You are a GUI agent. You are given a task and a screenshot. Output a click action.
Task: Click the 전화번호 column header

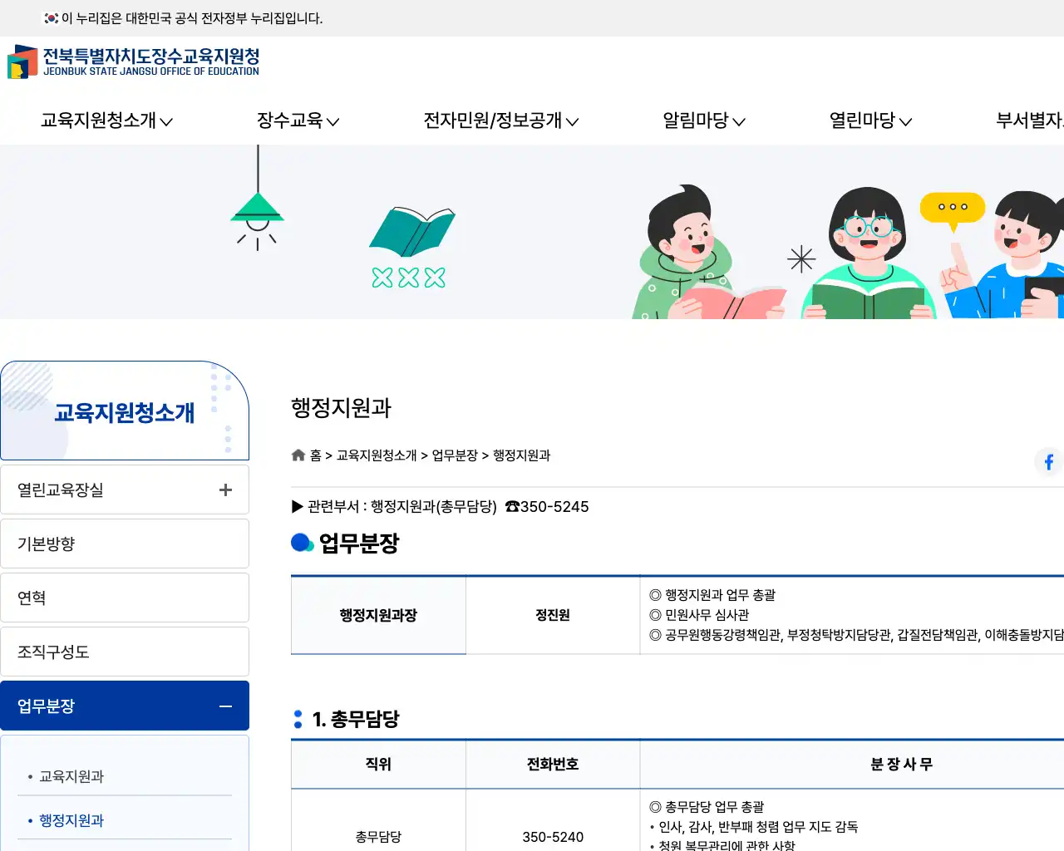click(x=553, y=765)
